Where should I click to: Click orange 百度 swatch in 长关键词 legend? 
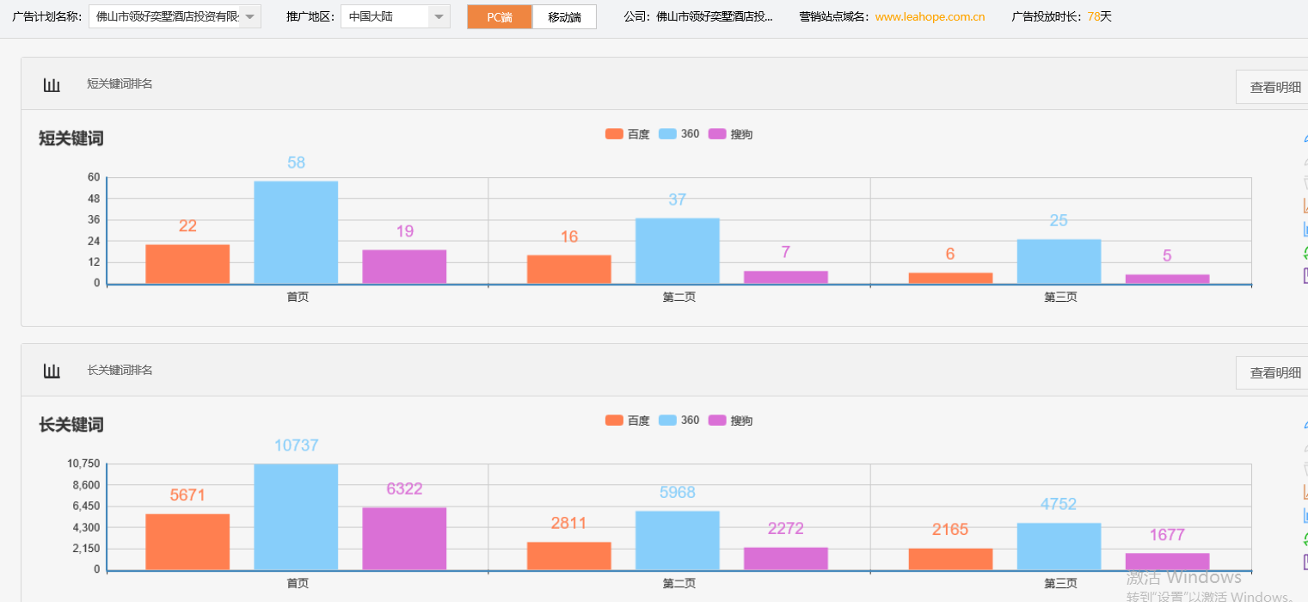coord(614,421)
